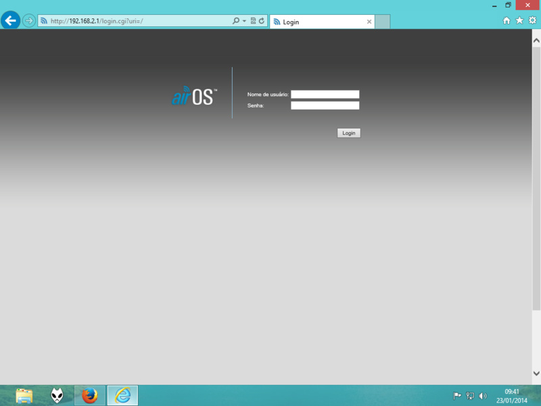Switch to Firefox in the taskbar
This screenshot has width=541, height=406.
(90, 396)
